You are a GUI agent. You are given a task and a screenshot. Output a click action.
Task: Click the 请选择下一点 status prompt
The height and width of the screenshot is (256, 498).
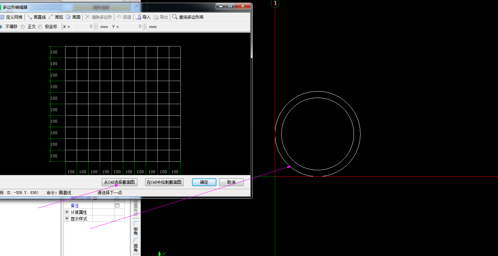tap(110, 193)
